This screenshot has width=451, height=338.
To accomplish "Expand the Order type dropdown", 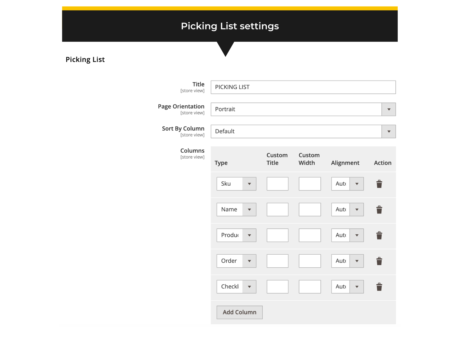I will pos(249,261).
